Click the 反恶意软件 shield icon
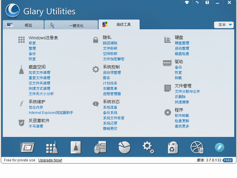 coord(21,123)
